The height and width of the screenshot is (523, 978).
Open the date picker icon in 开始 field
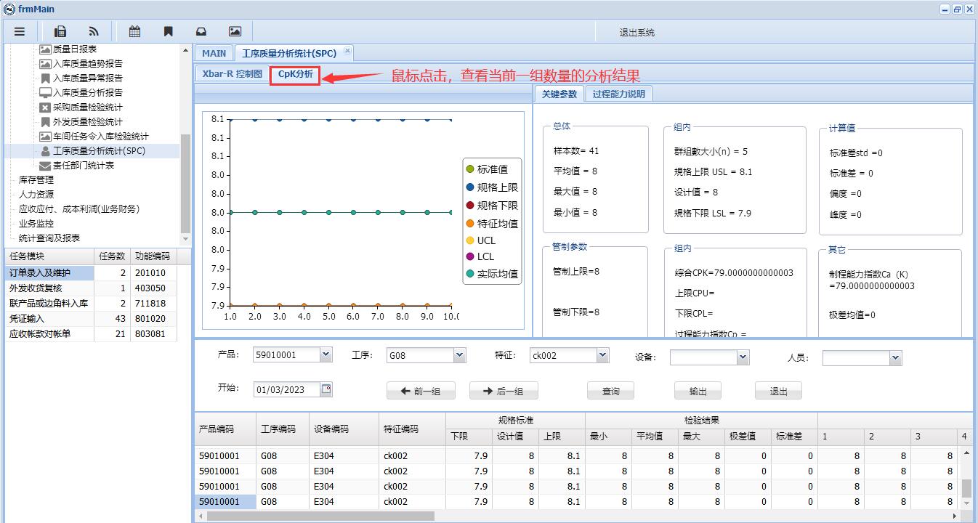point(326,389)
